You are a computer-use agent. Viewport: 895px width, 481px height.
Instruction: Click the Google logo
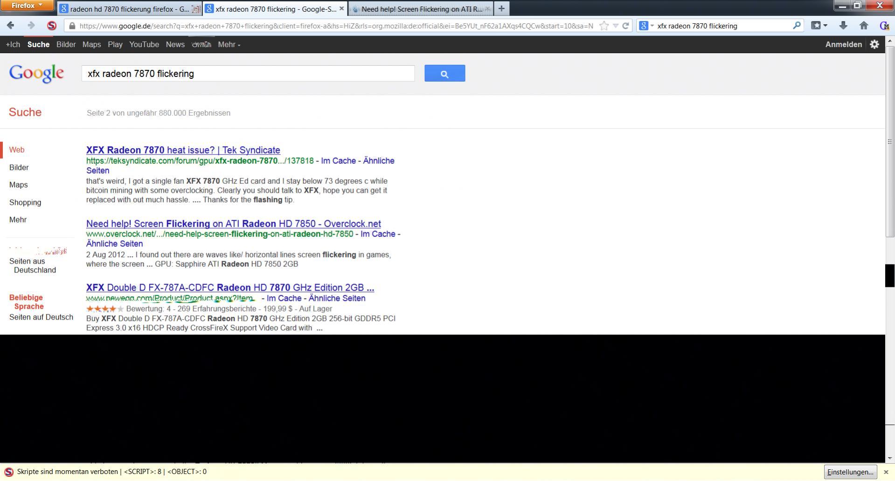(36, 73)
